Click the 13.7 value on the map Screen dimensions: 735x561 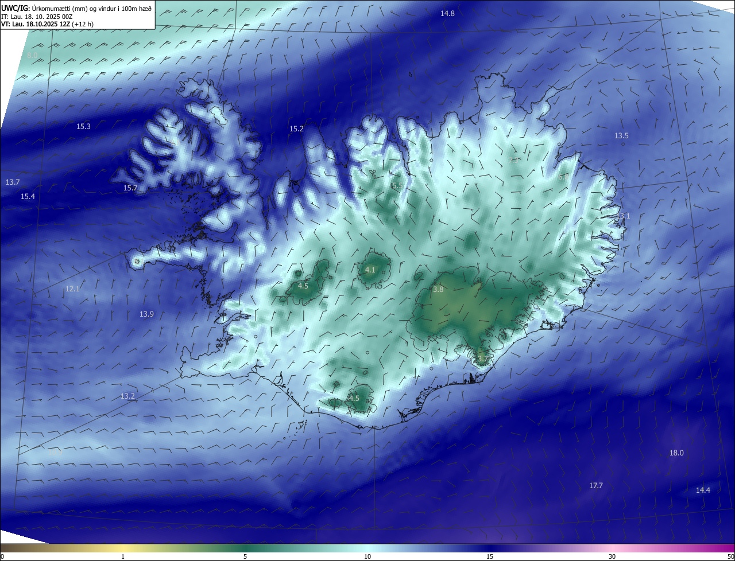(13, 182)
